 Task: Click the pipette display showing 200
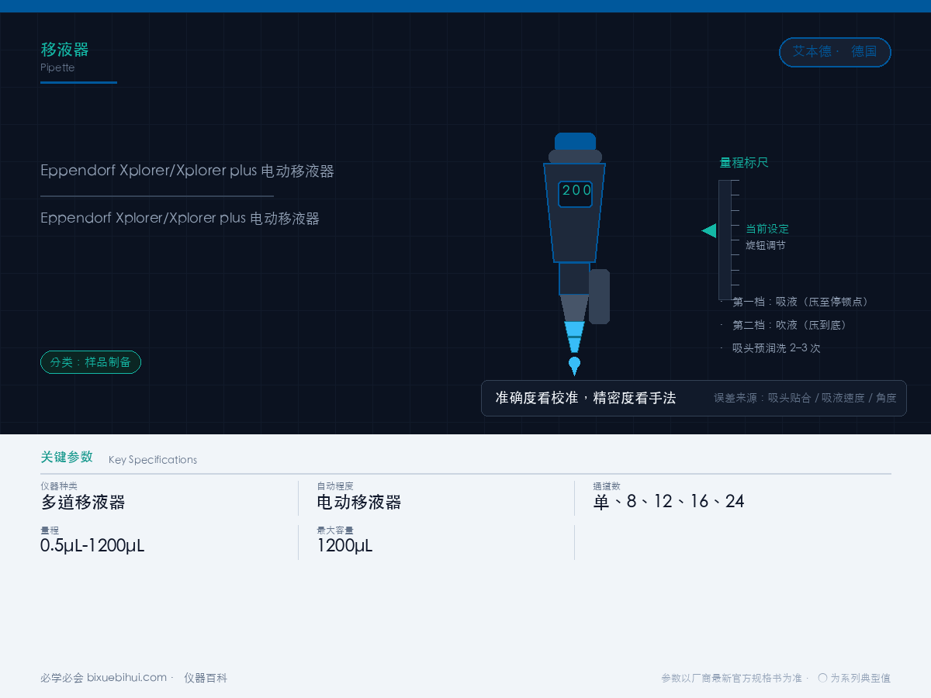(575, 193)
